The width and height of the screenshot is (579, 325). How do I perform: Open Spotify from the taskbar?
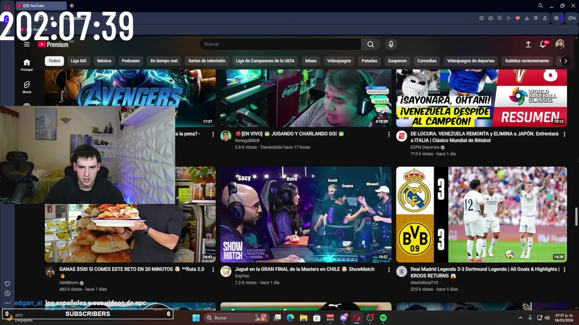[383, 318]
